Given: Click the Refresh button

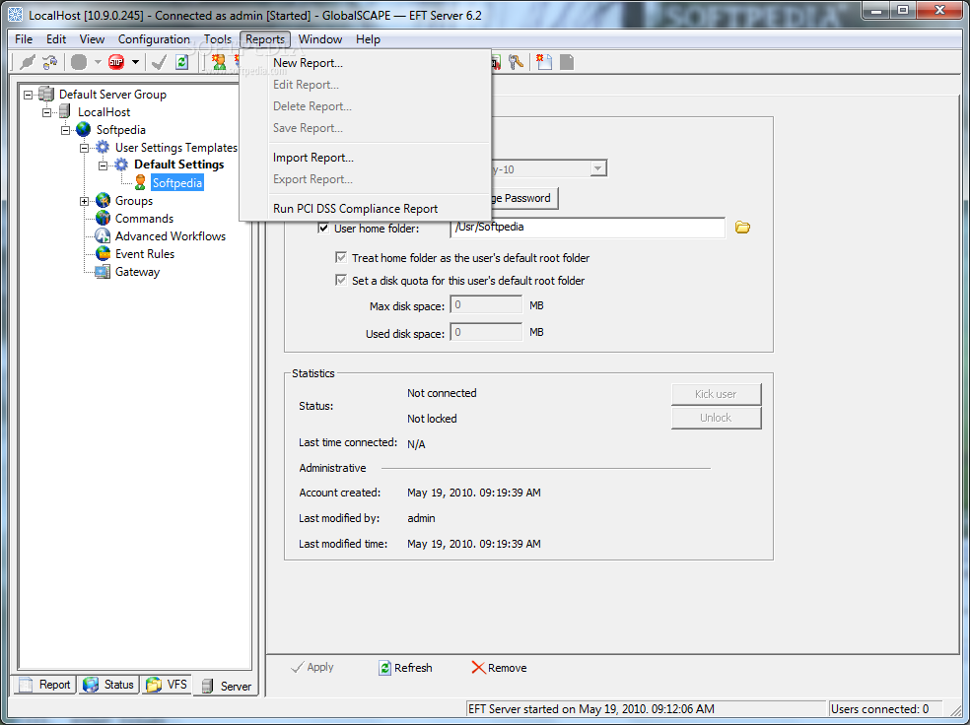Looking at the screenshot, I should pyautogui.click(x=405, y=668).
